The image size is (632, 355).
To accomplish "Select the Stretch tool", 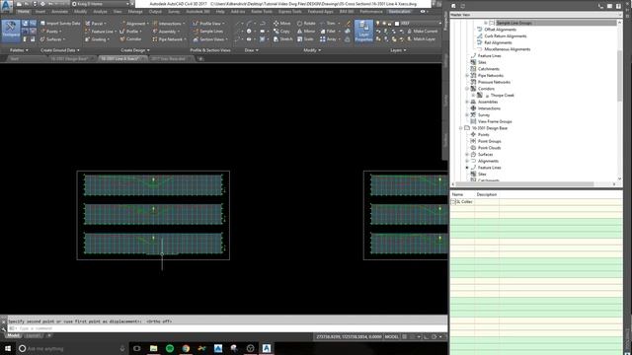I will [x=283, y=39].
